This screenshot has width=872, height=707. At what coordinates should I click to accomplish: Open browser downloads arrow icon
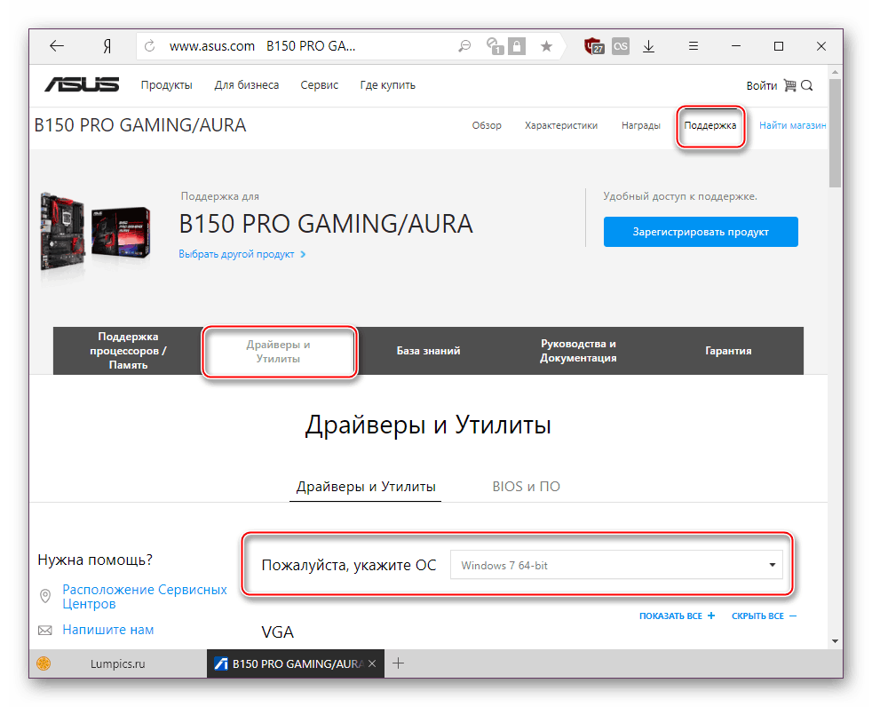coord(648,46)
